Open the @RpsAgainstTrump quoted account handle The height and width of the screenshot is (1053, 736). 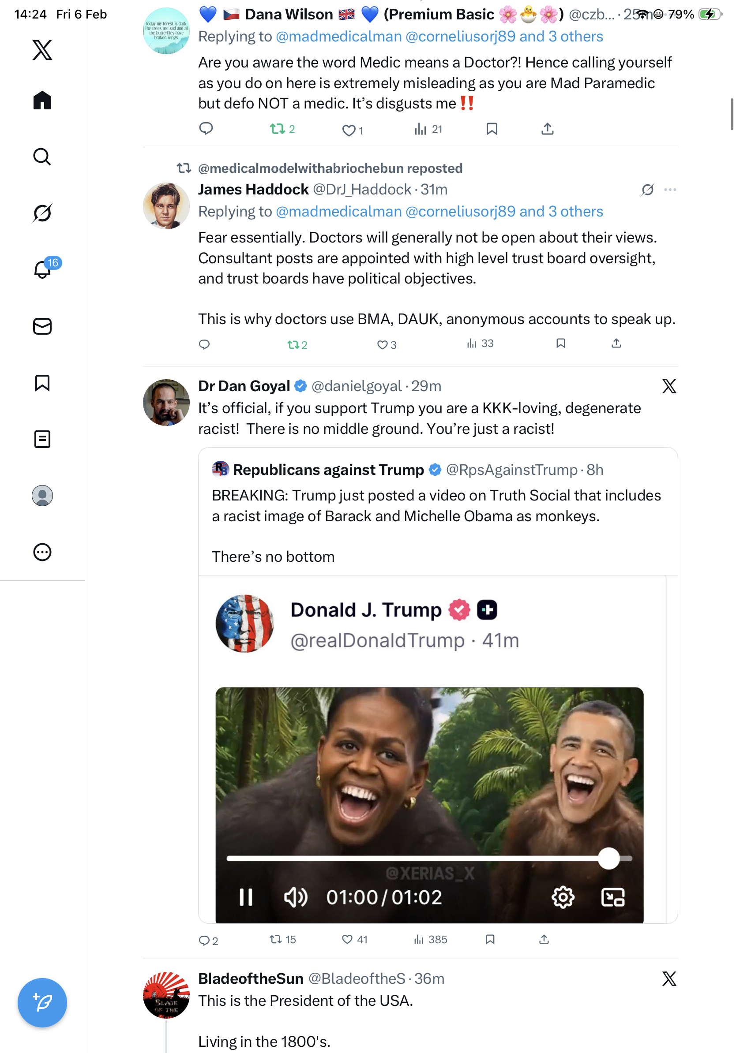point(511,470)
